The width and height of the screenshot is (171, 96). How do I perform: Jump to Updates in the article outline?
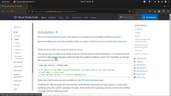pyautogui.click(x=138, y=33)
